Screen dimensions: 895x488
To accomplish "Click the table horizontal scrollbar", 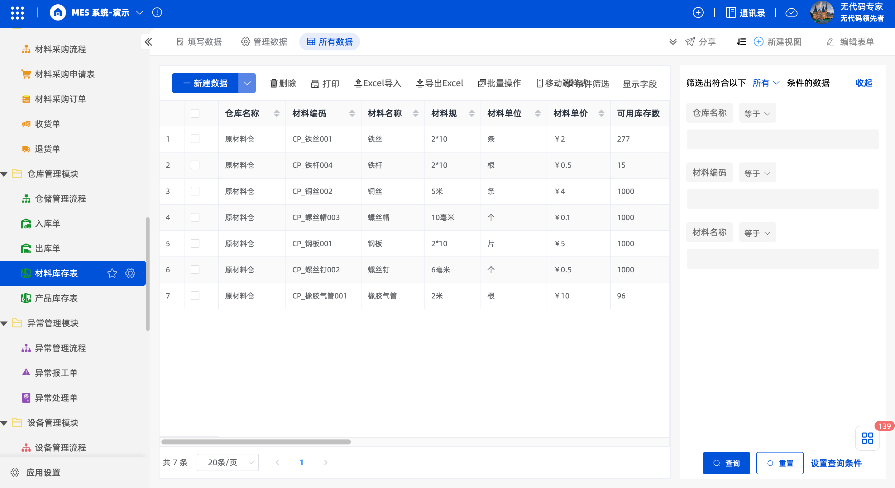I will tap(256, 442).
